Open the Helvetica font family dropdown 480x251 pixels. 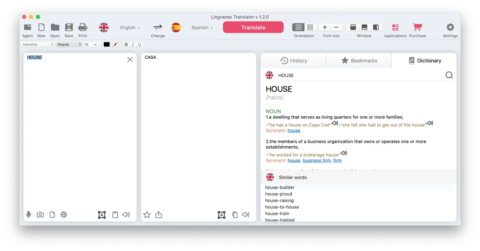[38, 45]
